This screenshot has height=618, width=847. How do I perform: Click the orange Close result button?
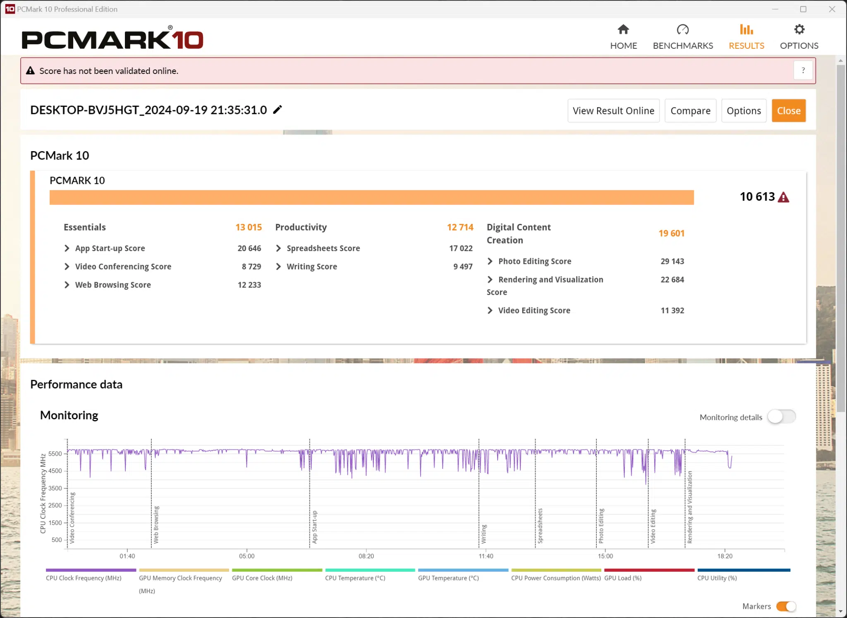tap(788, 111)
